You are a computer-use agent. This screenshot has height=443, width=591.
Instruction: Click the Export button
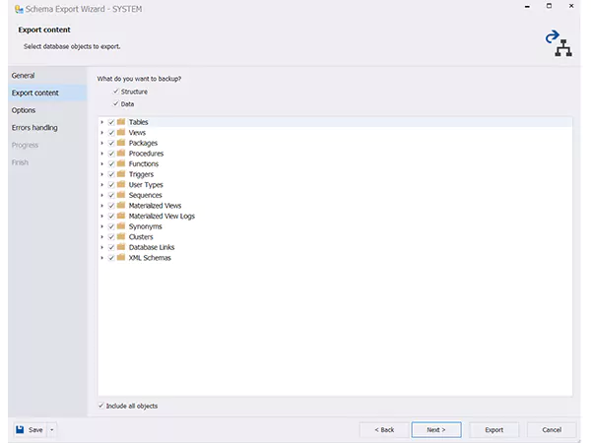point(493,430)
